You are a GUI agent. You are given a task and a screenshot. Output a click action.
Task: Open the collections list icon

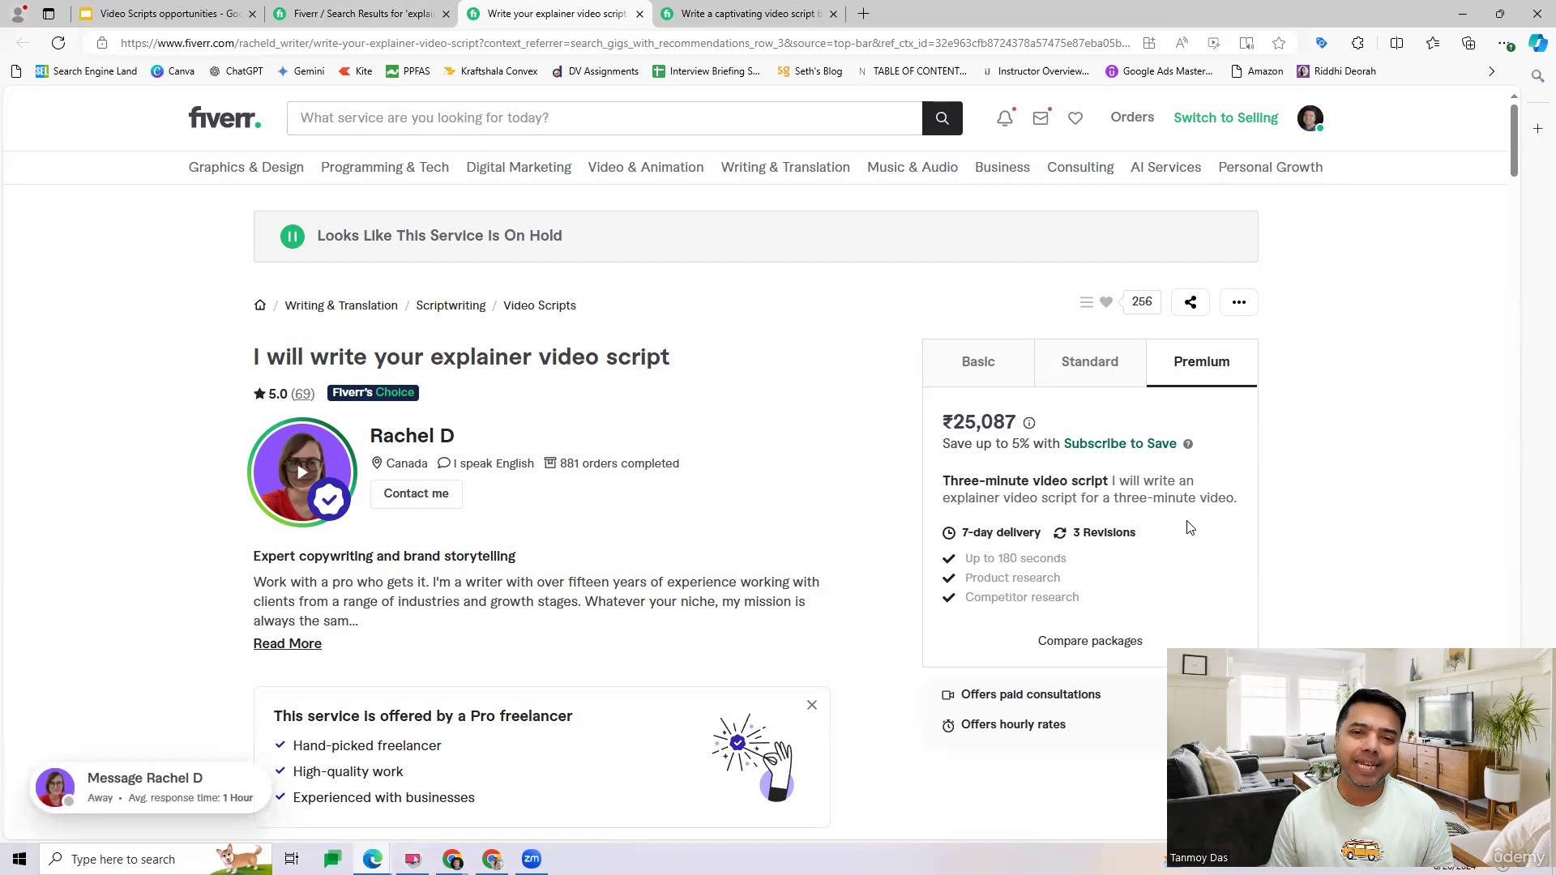1086,302
